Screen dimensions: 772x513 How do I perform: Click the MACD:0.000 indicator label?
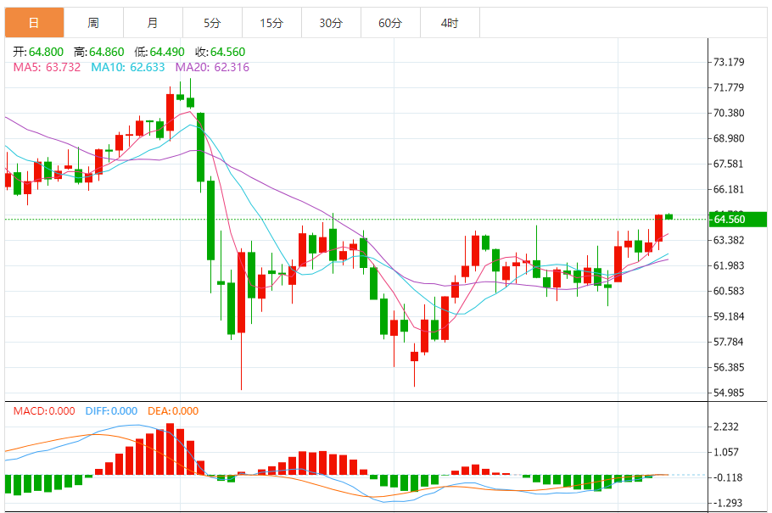click(x=44, y=411)
